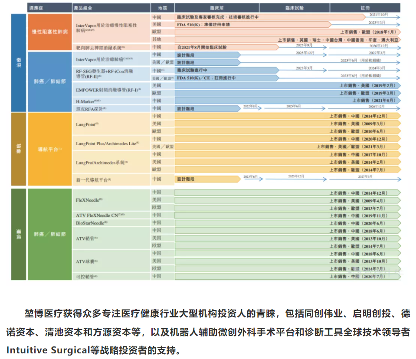The image size is (416, 359).
Task: Click product RF-SEG發生器+RF-iCon消融導管(RF-II)
Action: click(104, 74)
